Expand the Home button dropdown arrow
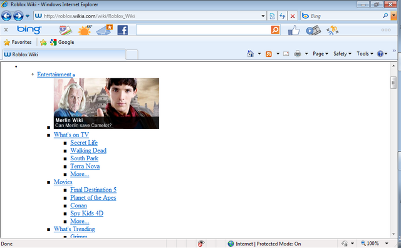 [x=259, y=54]
